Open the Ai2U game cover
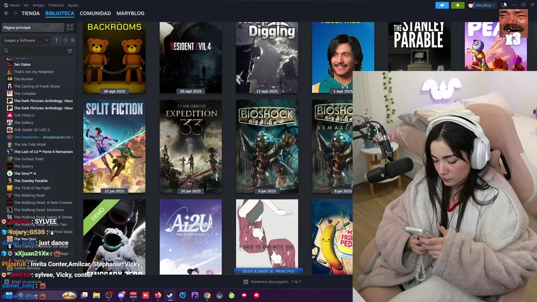This screenshot has height=302, width=537. (x=190, y=237)
